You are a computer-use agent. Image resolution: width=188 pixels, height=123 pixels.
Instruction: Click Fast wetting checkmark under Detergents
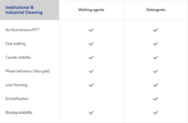[155, 44]
